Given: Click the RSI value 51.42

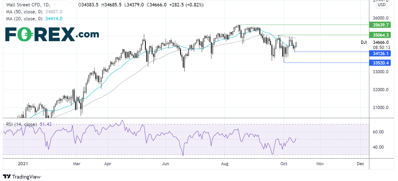Looking at the screenshot, I should (x=46, y=124).
